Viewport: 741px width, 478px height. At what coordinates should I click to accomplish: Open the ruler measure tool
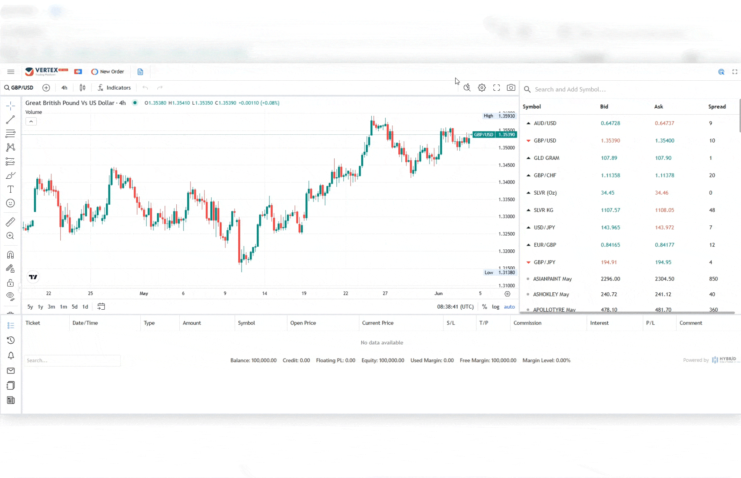tap(10, 222)
